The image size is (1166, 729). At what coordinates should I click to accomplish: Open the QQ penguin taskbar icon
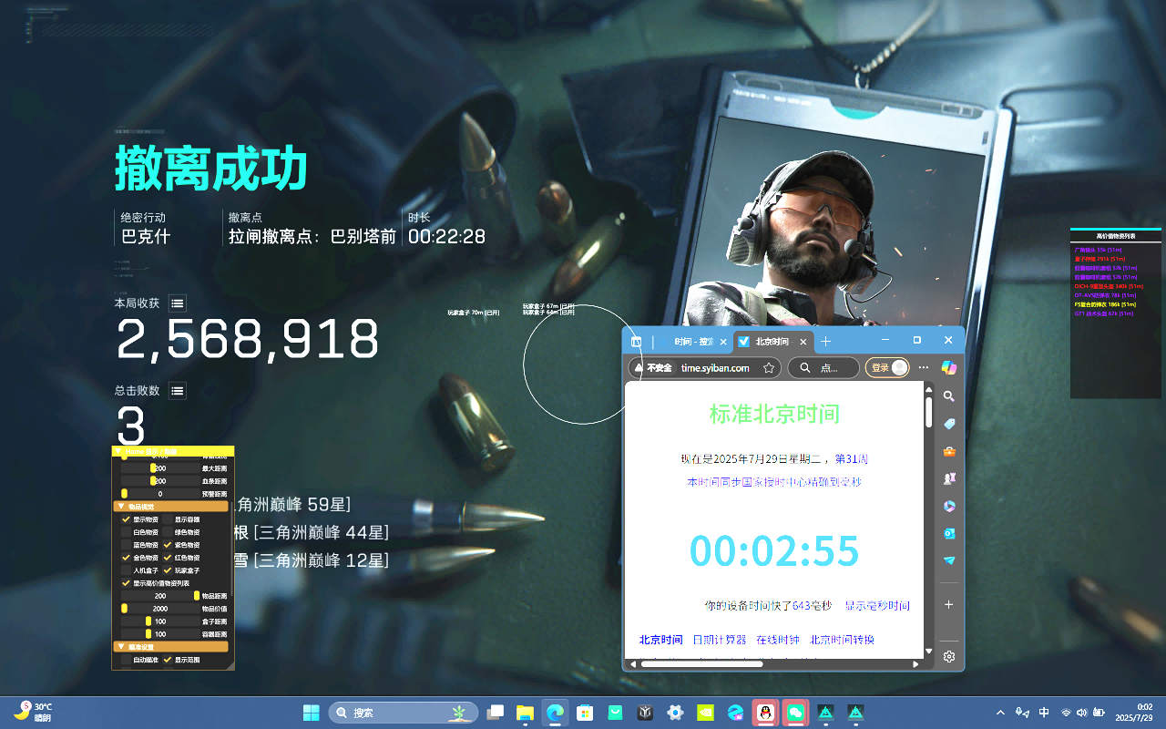pos(766,713)
